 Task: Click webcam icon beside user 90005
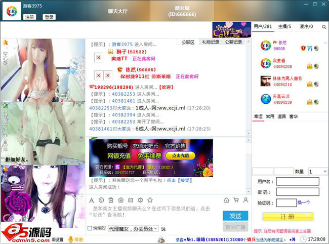tap(316, 49)
